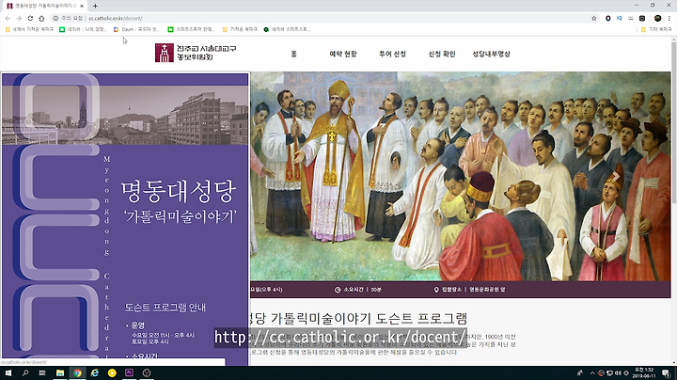Open 성당내부영상 menu item

(x=492, y=54)
